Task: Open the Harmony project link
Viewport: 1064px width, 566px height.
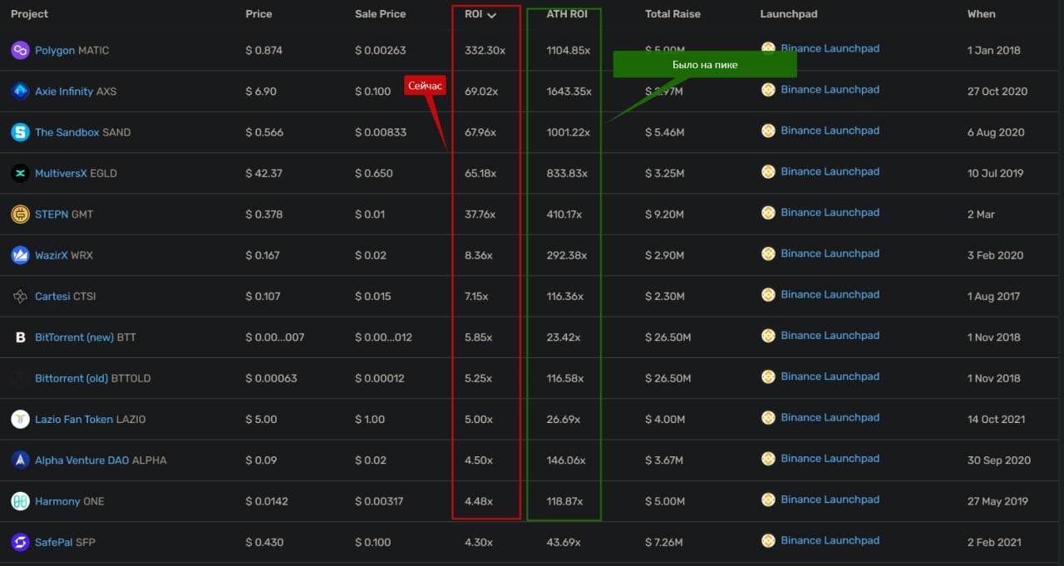Action: [x=57, y=501]
